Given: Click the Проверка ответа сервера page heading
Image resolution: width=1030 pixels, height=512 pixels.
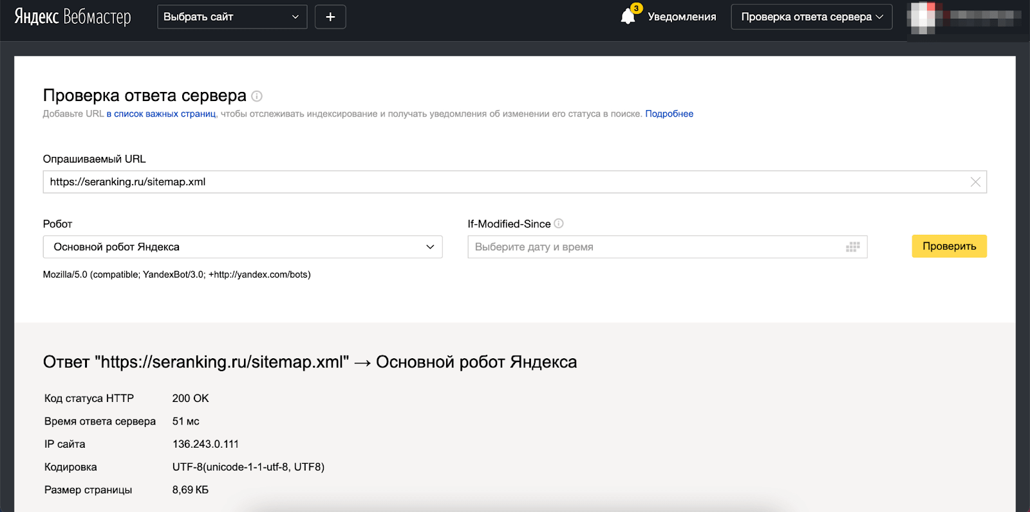Looking at the screenshot, I should (x=144, y=95).
